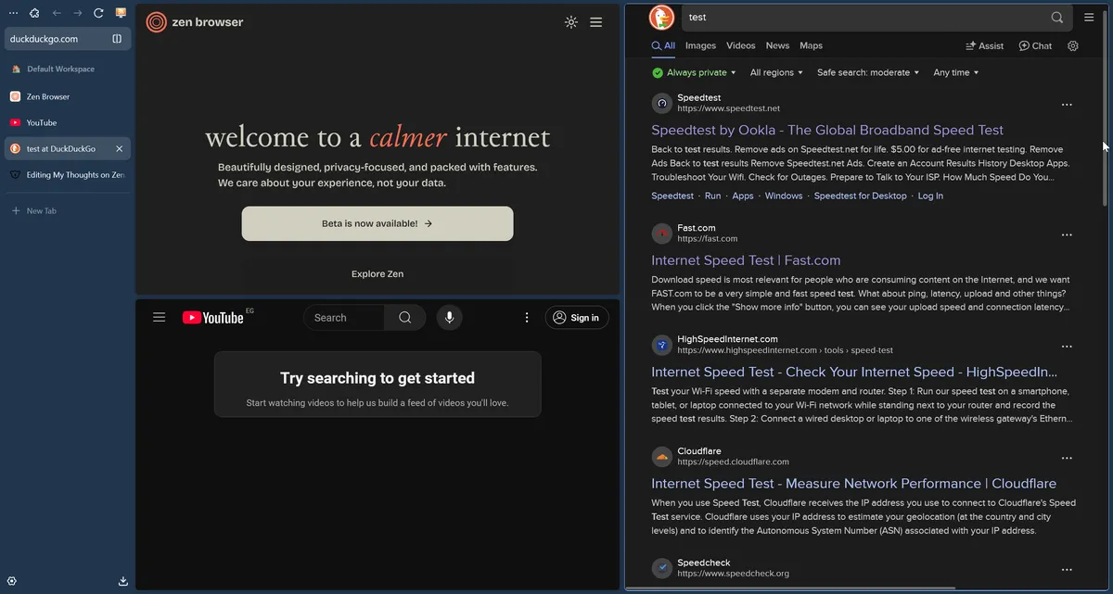The width and height of the screenshot is (1113, 594).
Task: Click the Log In sitelink under Speedtest
Action: coord(930,196)
